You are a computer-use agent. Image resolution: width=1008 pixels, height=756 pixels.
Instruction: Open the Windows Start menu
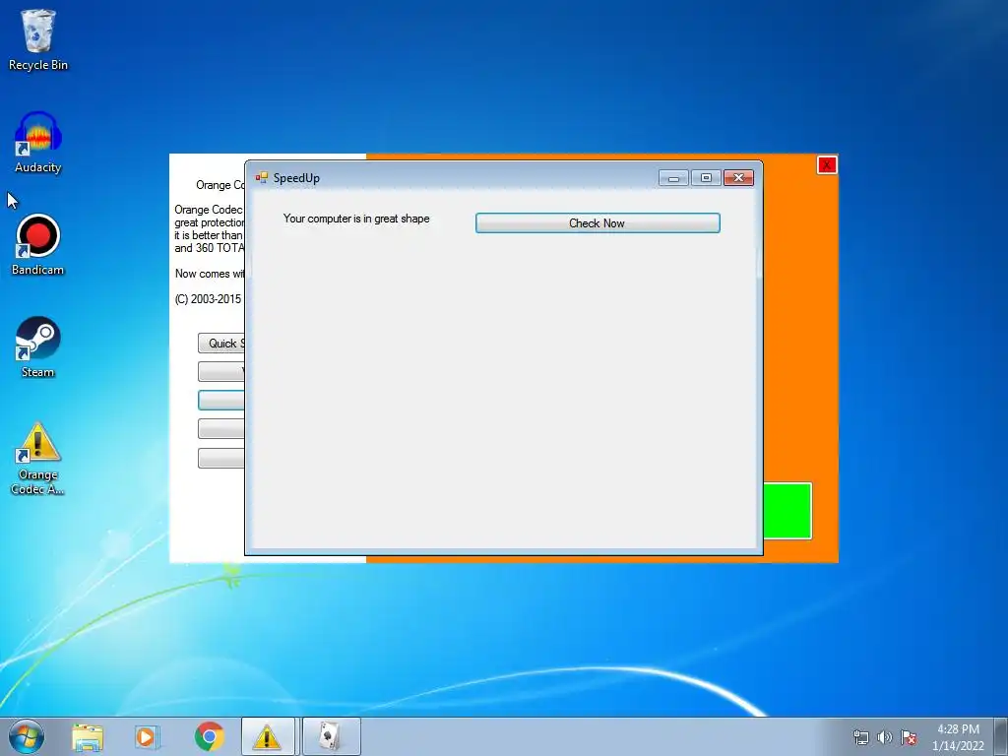pyautogui.click(x=27, y=736)
